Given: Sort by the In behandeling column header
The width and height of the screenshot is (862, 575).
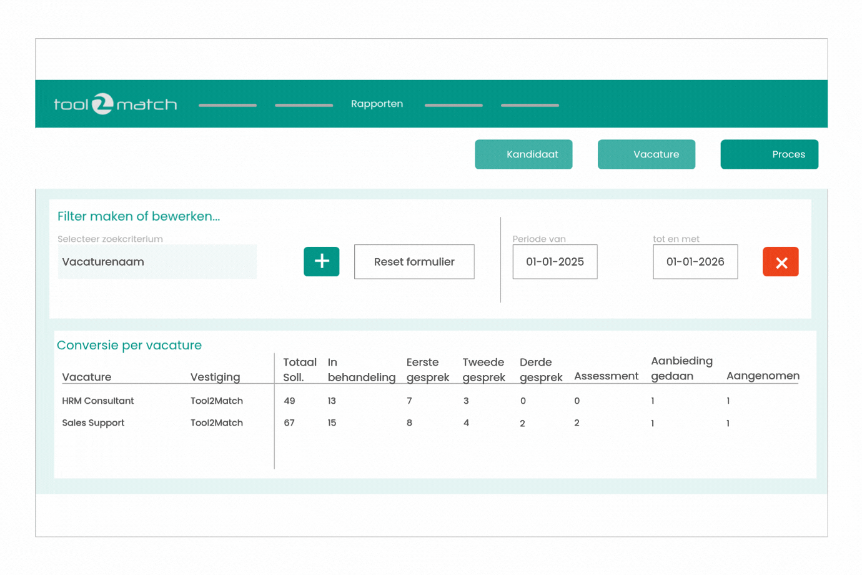Looking at the screenshot, I should 361,370.
